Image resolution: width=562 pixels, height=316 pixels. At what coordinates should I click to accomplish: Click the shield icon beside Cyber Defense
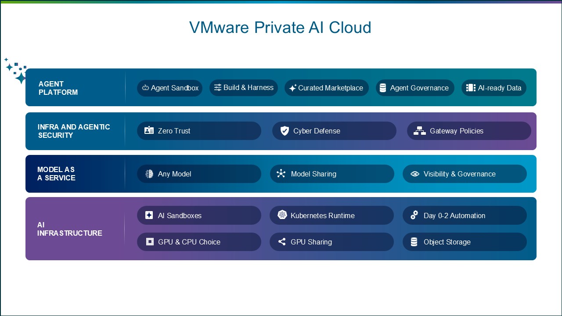click(285, 131)
